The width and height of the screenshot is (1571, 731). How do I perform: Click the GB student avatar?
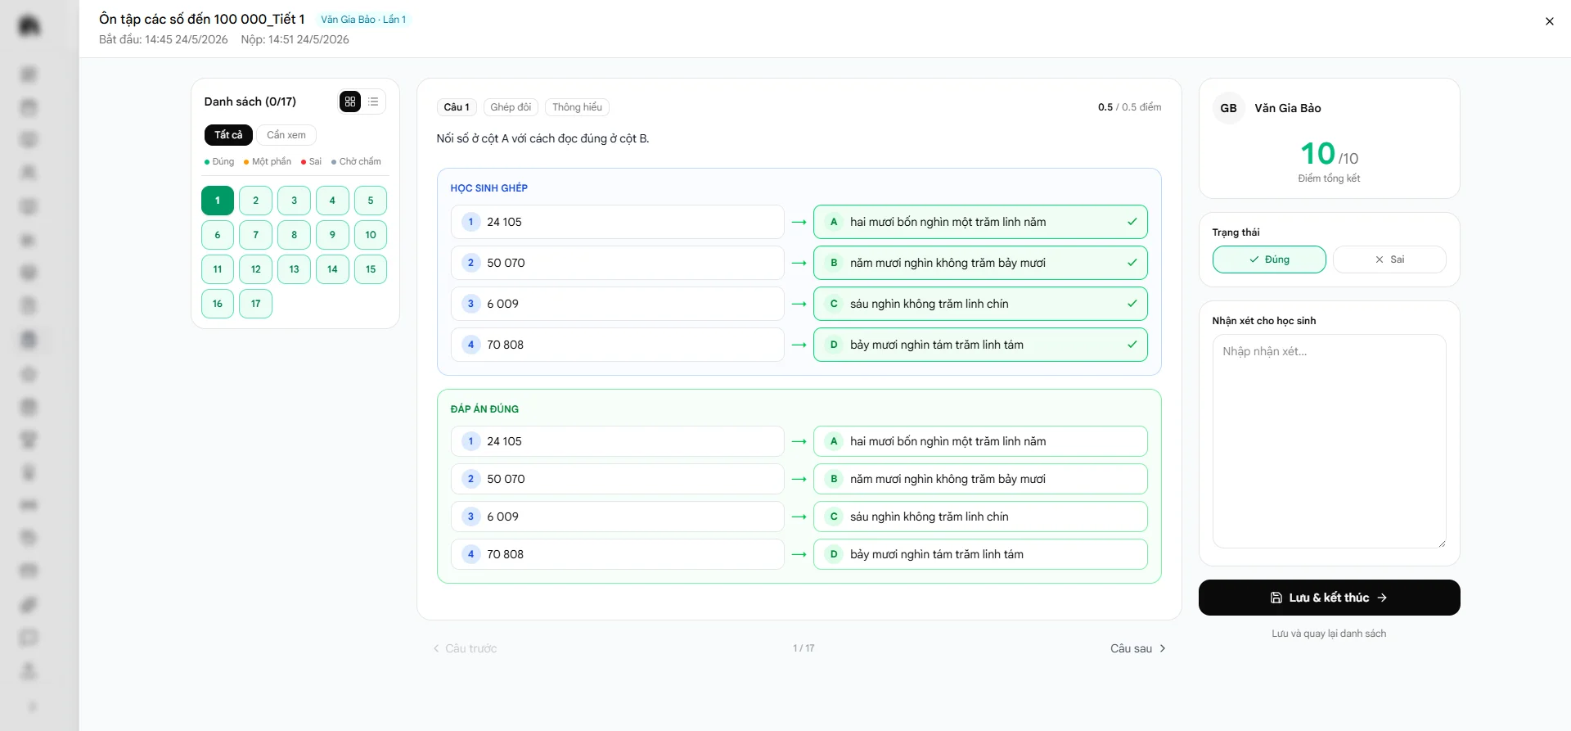(x=1228, y=108)
